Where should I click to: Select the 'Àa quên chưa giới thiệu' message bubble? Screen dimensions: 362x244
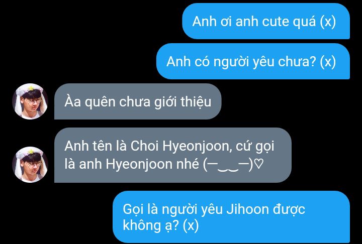click(138, 101)
